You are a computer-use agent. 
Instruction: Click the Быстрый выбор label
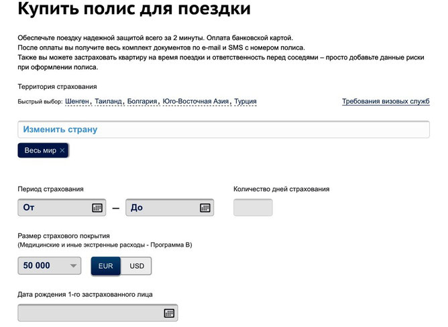[x=40, y=102]
